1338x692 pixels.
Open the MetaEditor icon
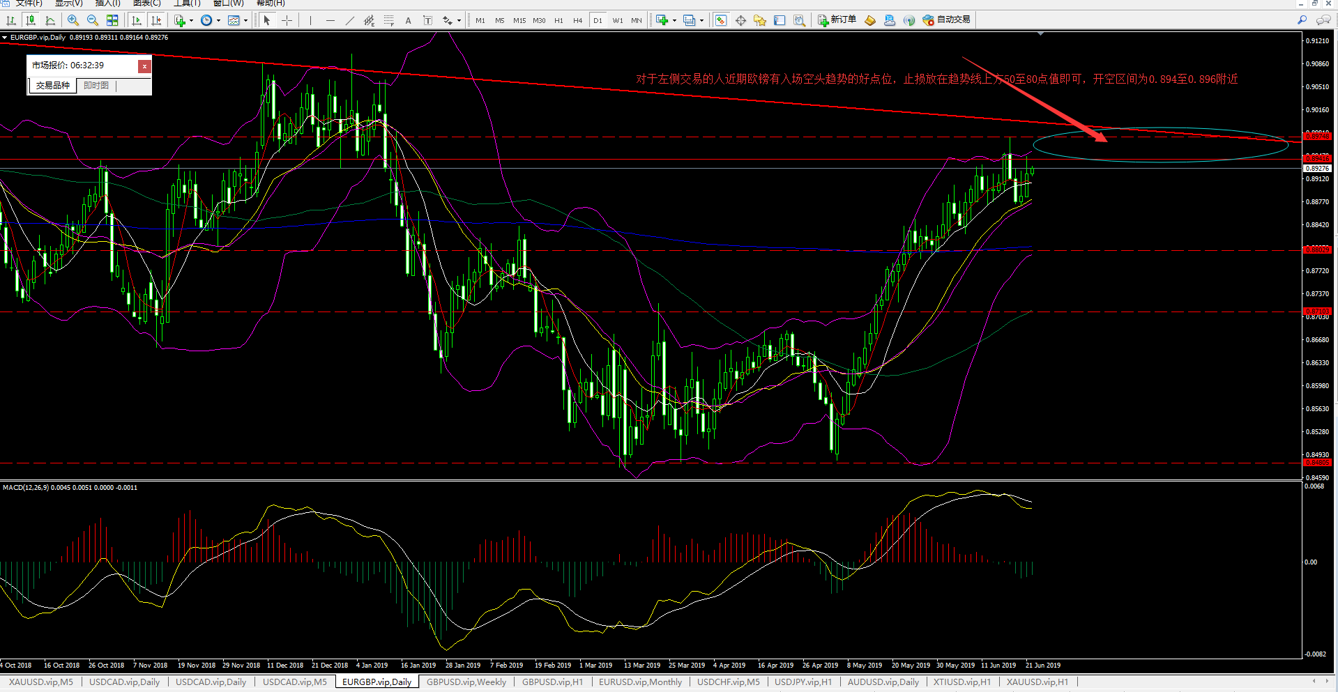point(870,20)
